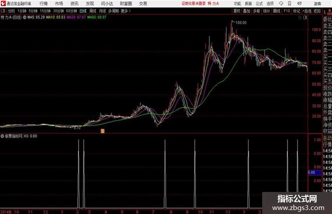Click the 复权 toolbar button
Viewport: 332px width, 214px height.
[x=237, y=11]
